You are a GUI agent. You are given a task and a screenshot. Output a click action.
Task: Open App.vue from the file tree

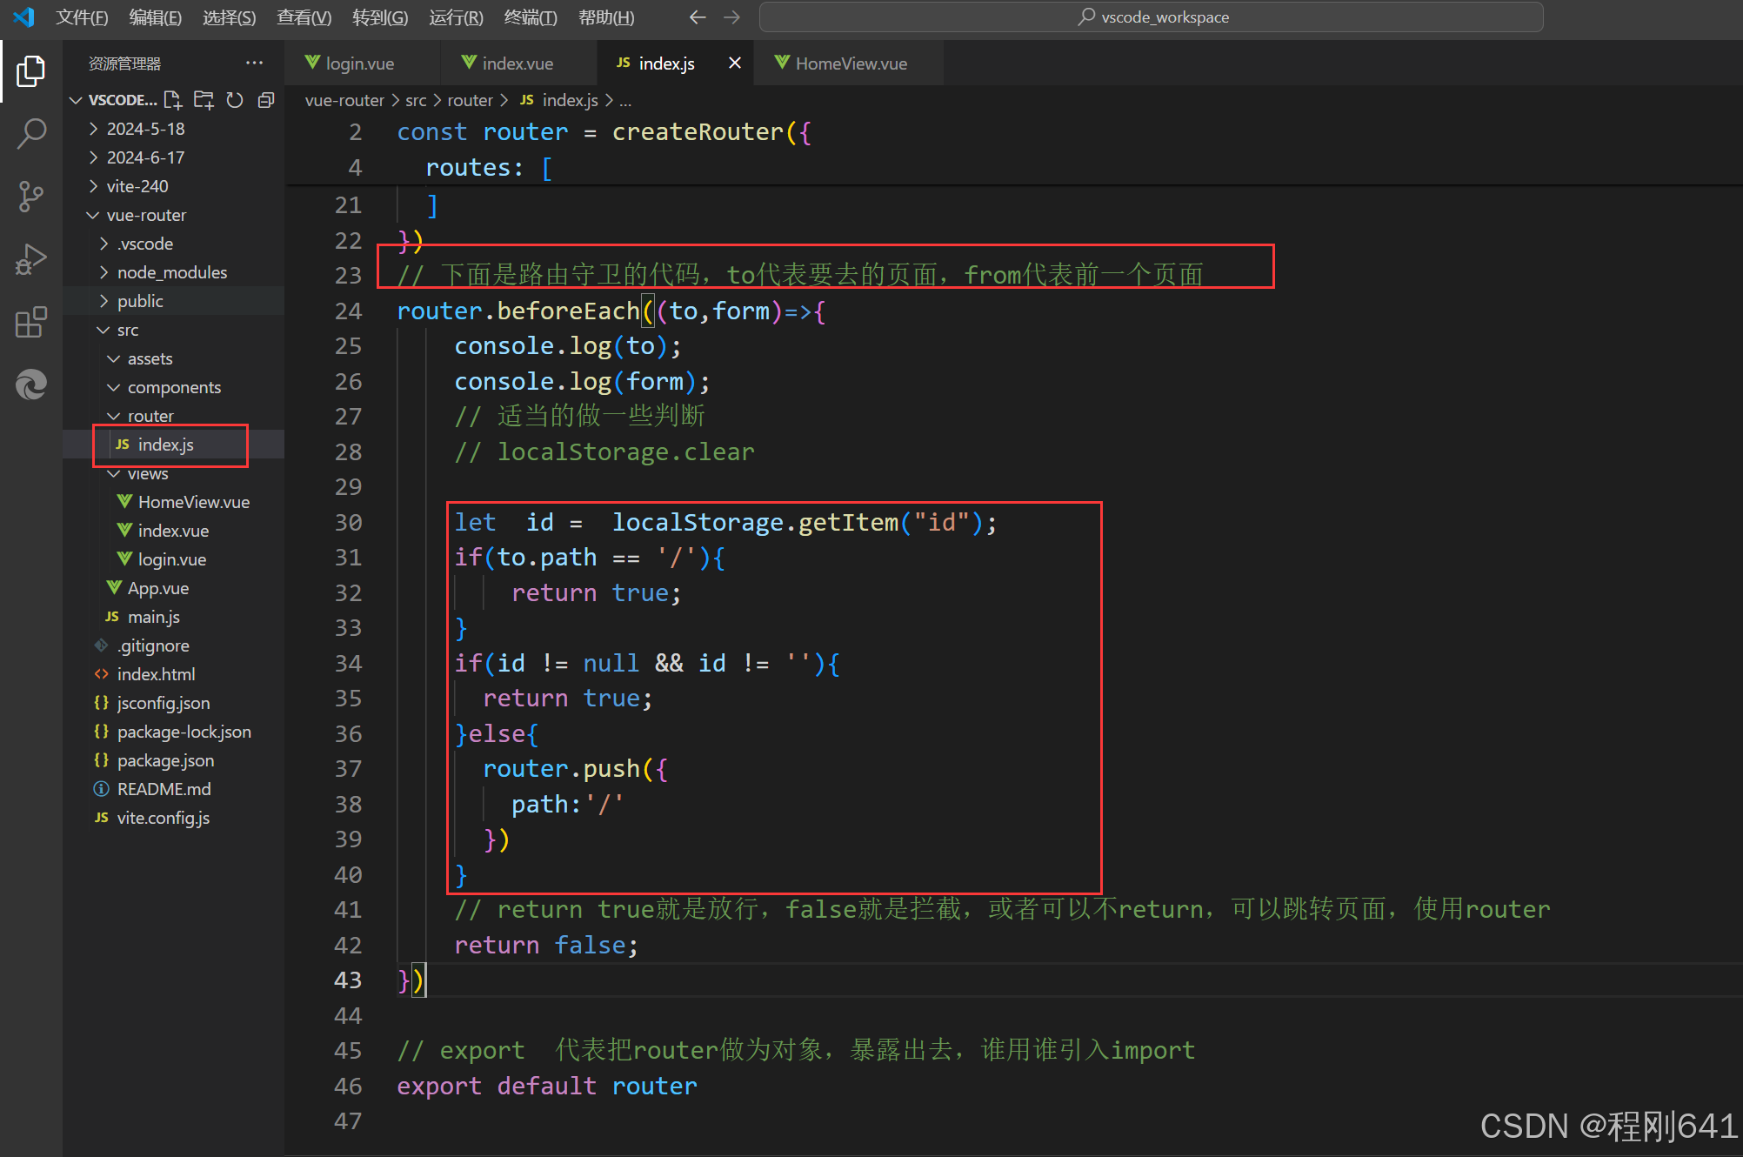coord(157,588)
